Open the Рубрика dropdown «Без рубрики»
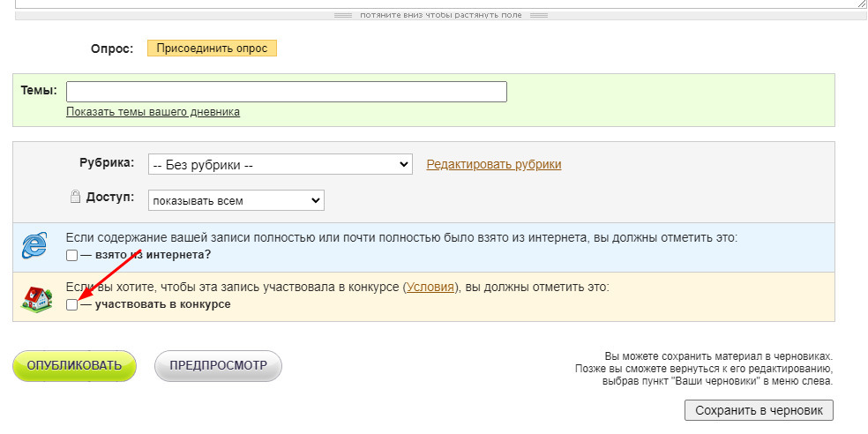The height and width of the screenshot is (434, 868). [x=280, y=164]
